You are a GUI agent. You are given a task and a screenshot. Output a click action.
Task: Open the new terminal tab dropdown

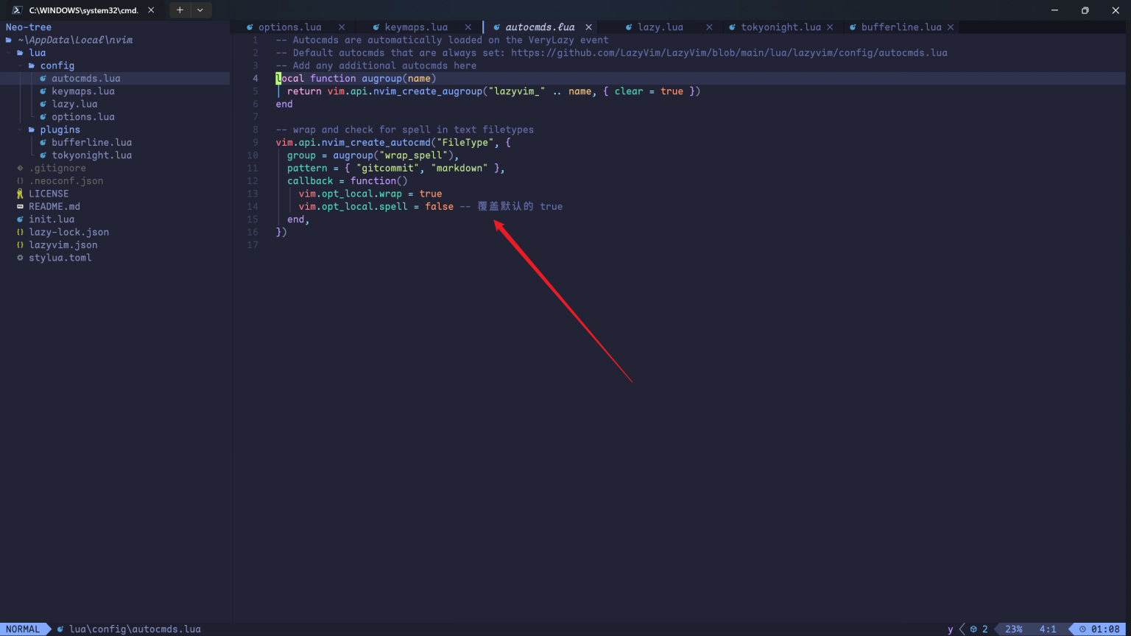200,10
